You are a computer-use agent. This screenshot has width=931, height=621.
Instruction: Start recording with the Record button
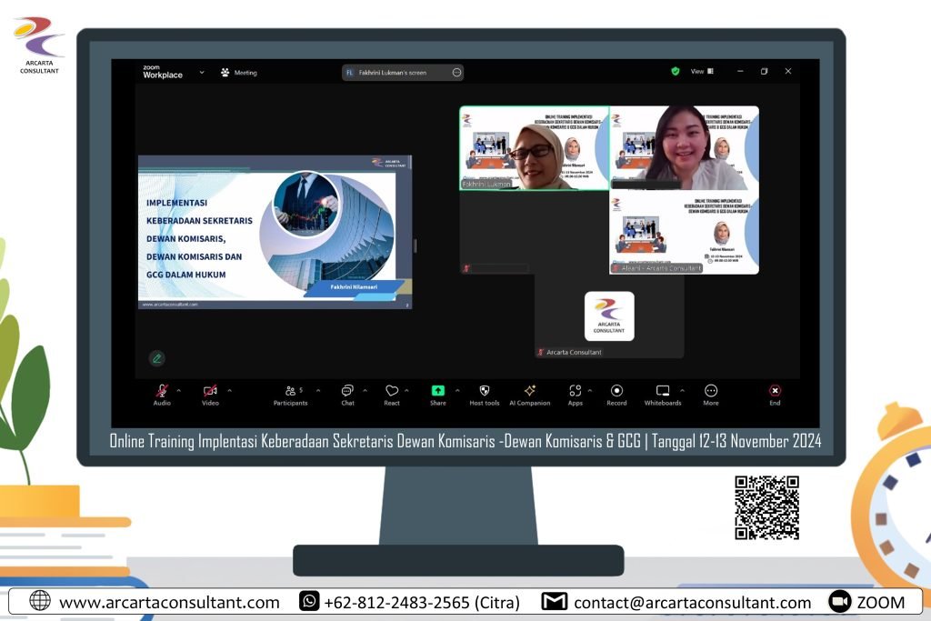coord(616,392)
